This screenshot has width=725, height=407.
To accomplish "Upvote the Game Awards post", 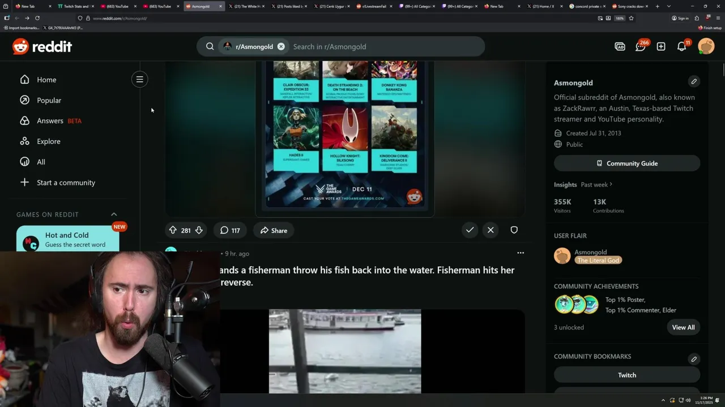I will (173, 230).
